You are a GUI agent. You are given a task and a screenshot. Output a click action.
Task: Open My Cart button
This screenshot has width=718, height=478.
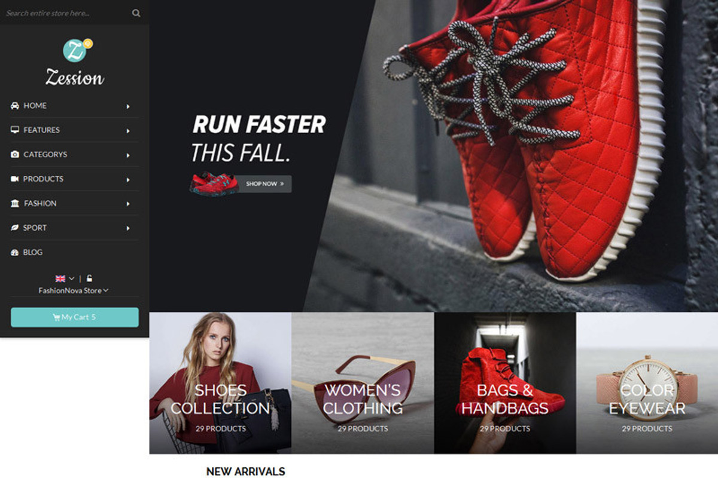[75, 317]
